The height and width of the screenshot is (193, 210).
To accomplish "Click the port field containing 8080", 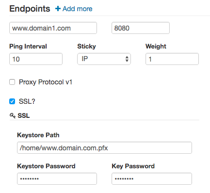I will (x=141, y=28).
